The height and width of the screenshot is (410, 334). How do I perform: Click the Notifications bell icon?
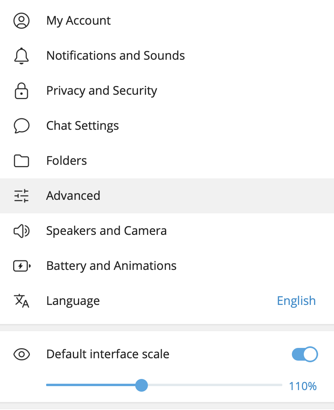21,56
